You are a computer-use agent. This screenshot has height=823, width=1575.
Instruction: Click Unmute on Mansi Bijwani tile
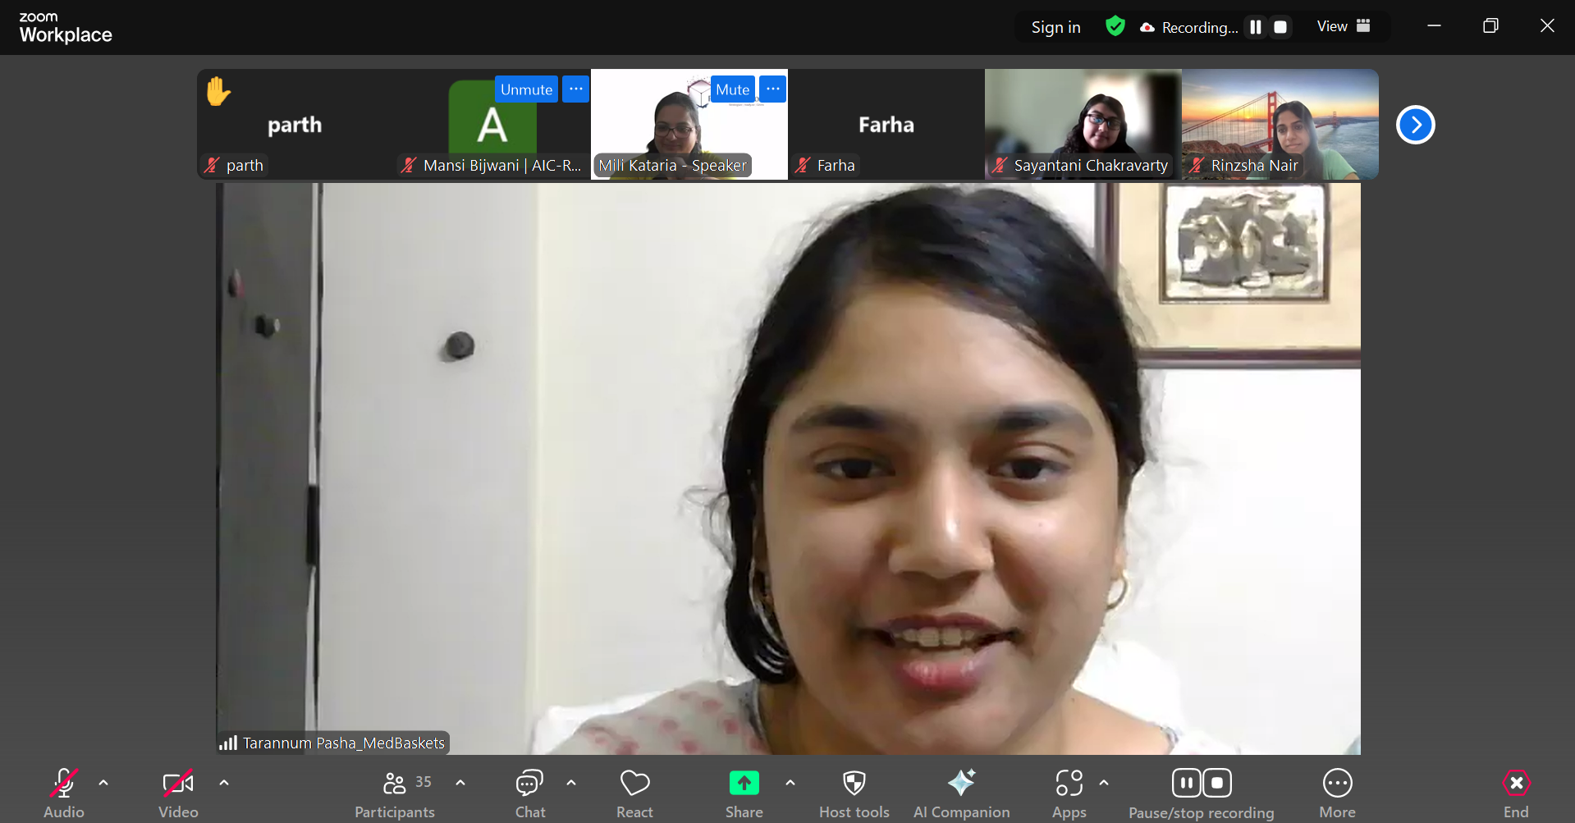[x=526, y=89]
